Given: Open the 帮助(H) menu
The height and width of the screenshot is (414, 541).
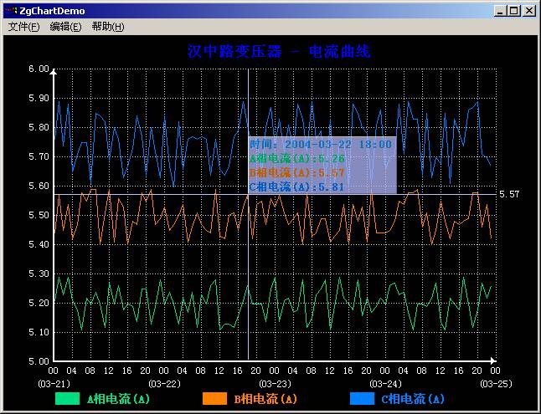Looking at the screenshot, I should click(x=108, y=27).
